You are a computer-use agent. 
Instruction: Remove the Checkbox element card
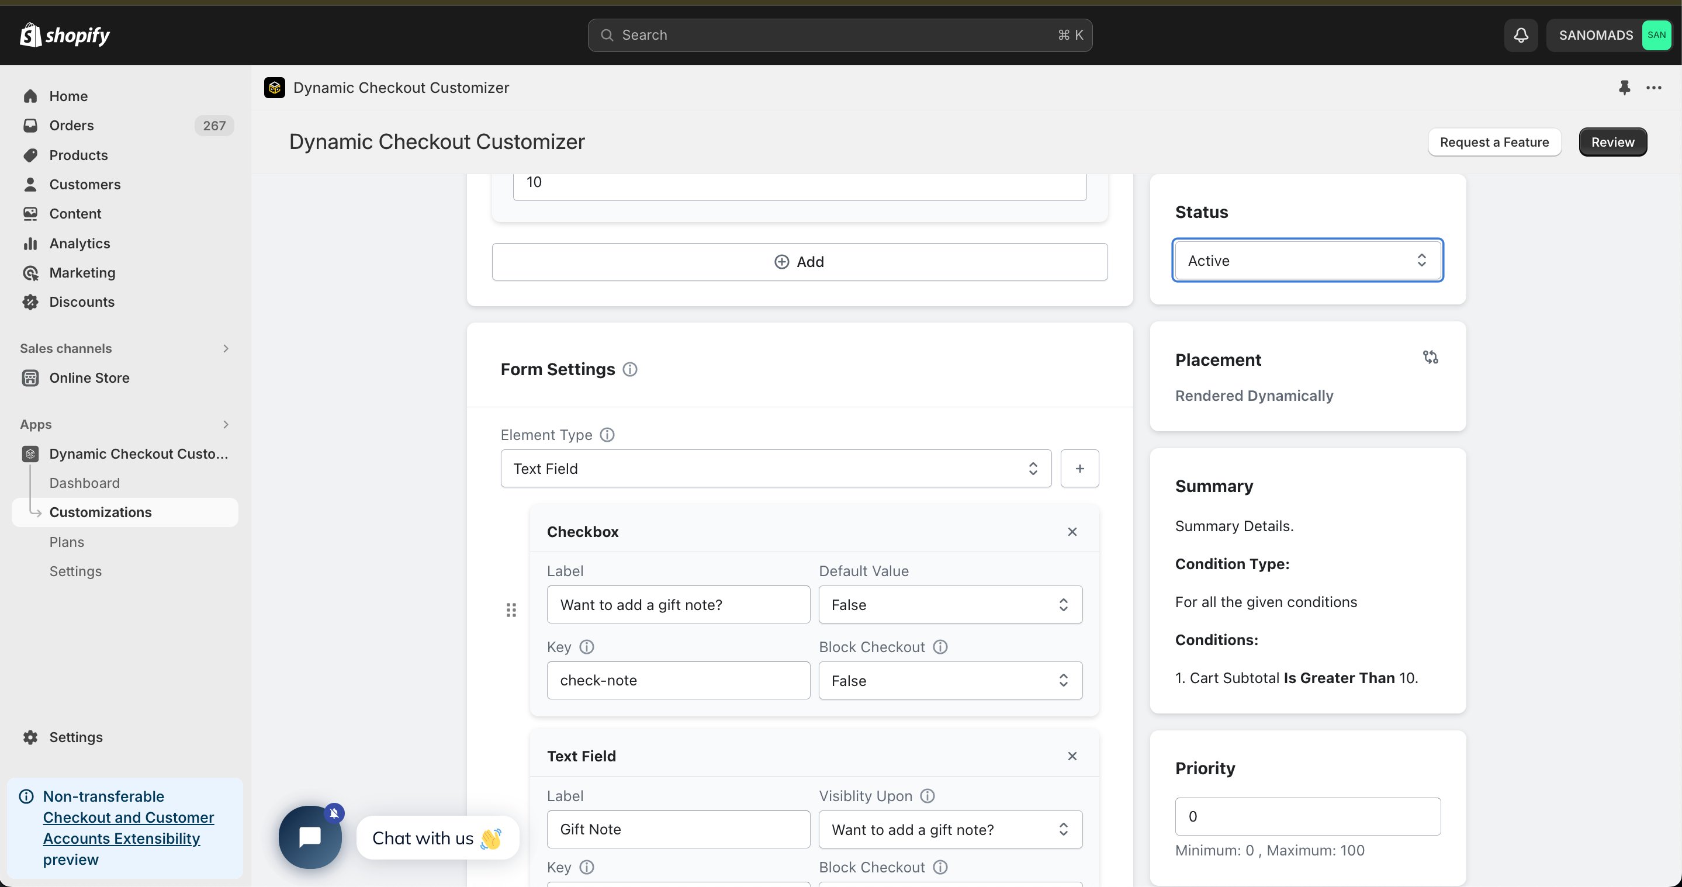tap(1072, 532)
